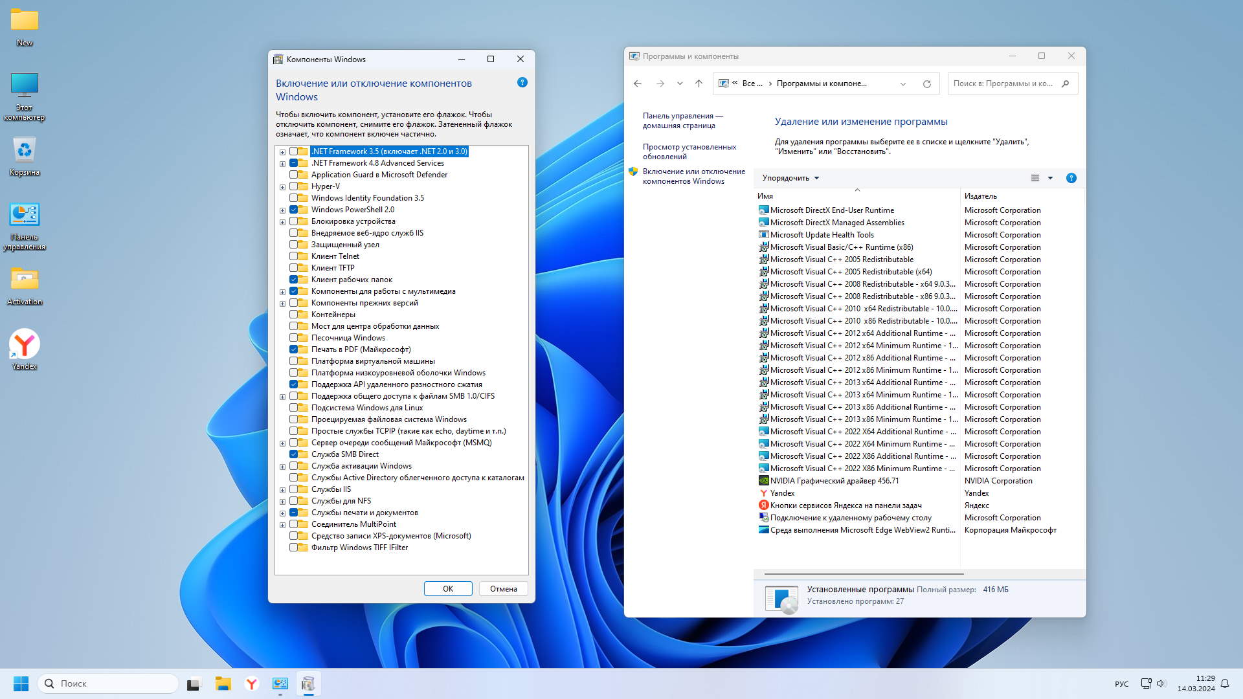
Task: Open Task View on the taskbar
Action: [194, 683]
